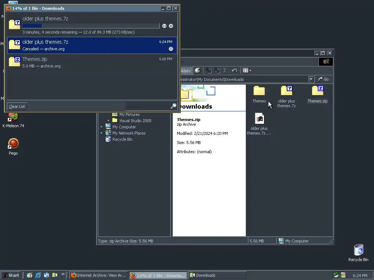This screenshot has width=374, height=280.
Task: Click the Show Desktop quick launch icon
Action: pyautogui.click(x=30, y=275)
